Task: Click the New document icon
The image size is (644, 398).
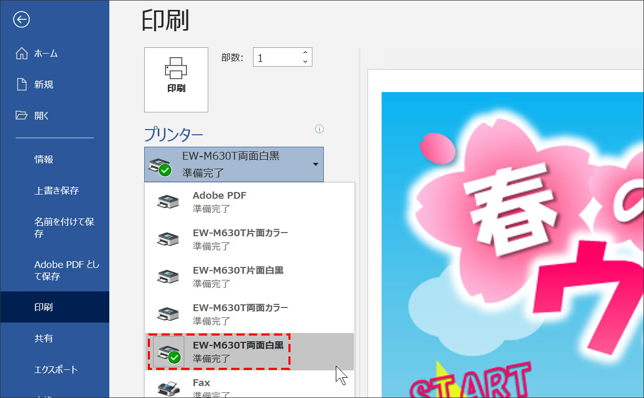Action: pyautogui.click(x=22, y=84)
